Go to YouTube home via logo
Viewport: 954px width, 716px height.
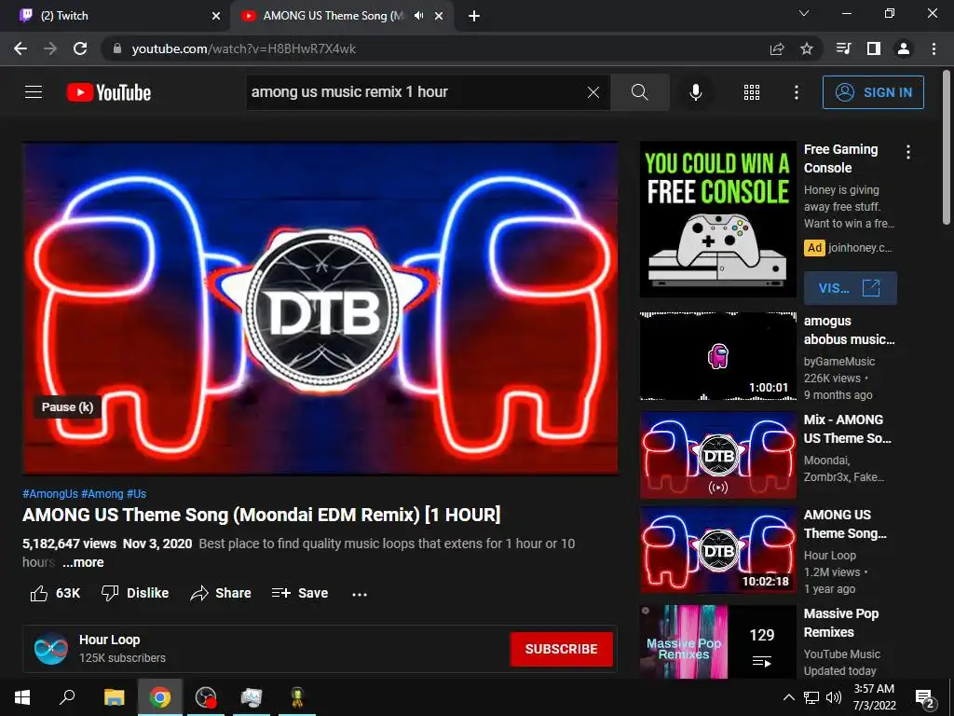(109, 92)
